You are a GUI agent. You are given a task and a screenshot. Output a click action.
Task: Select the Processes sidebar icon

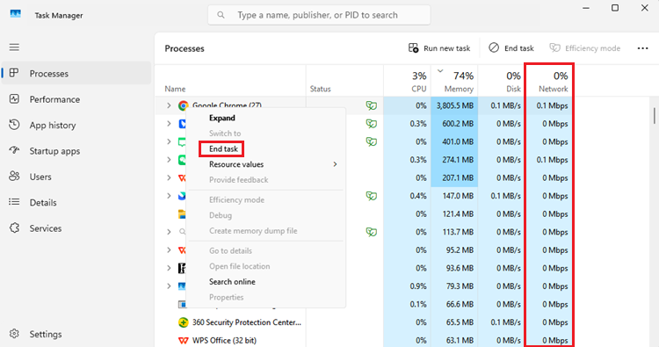point(14,73)
